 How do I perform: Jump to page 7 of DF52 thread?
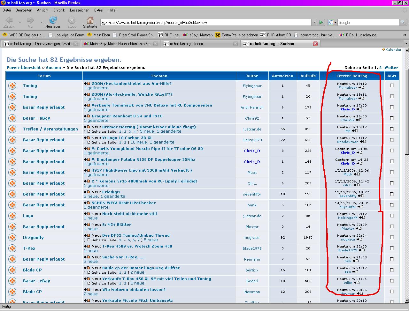click(138, 240)
